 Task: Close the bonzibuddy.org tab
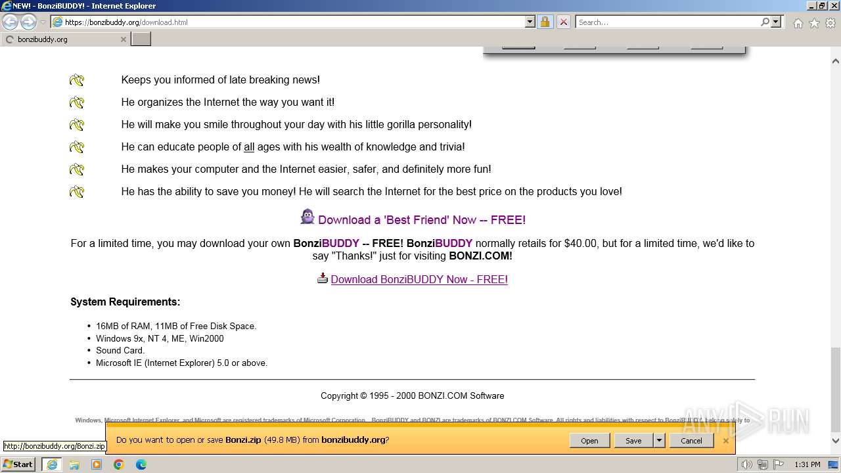tap(123, 39)
